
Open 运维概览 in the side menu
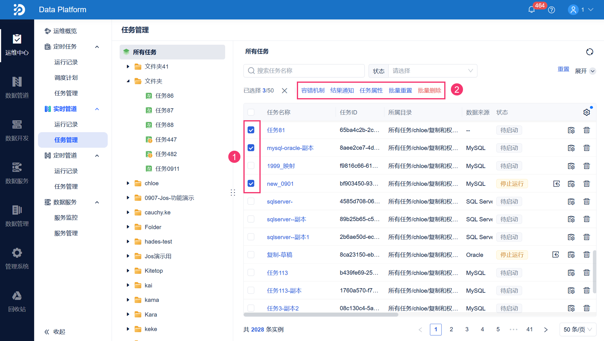[65, 31]
